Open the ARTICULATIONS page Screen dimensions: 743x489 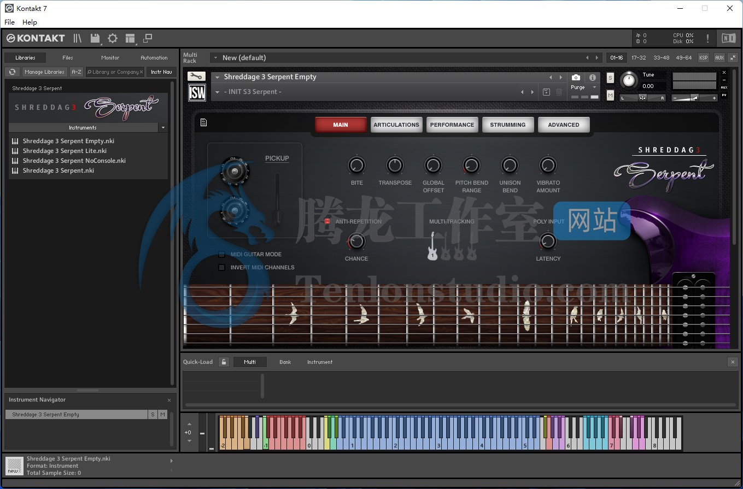coord(396,125)
